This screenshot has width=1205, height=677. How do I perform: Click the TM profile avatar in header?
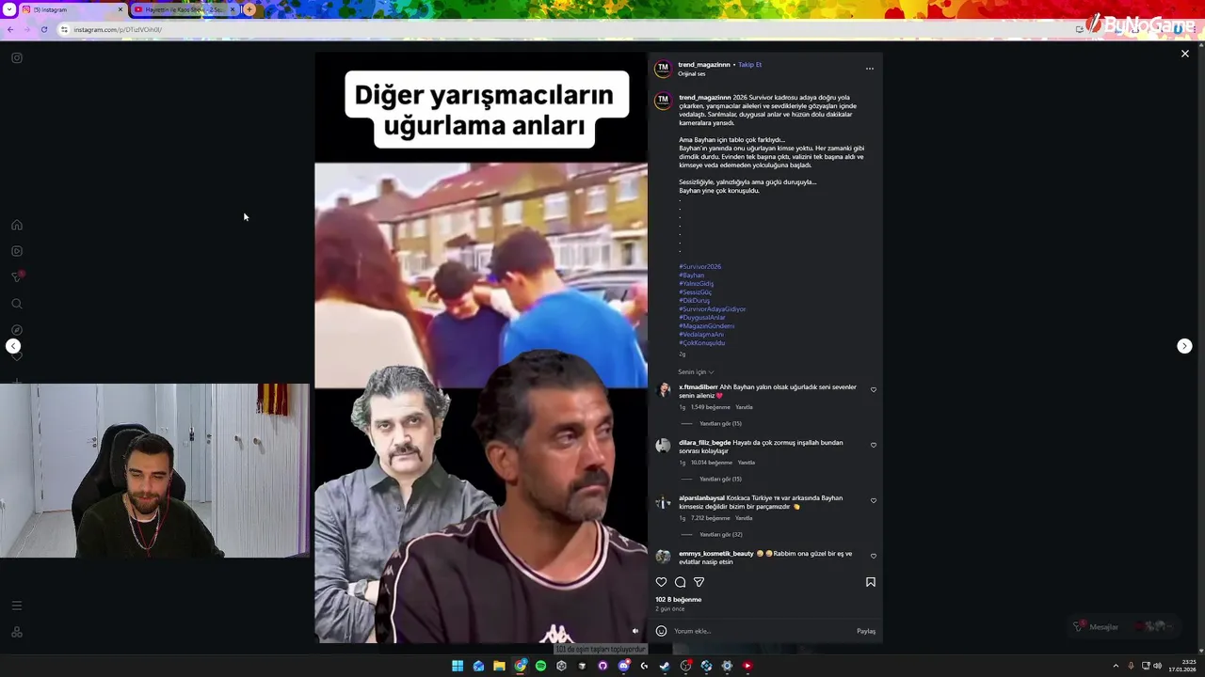pos(663,68)
